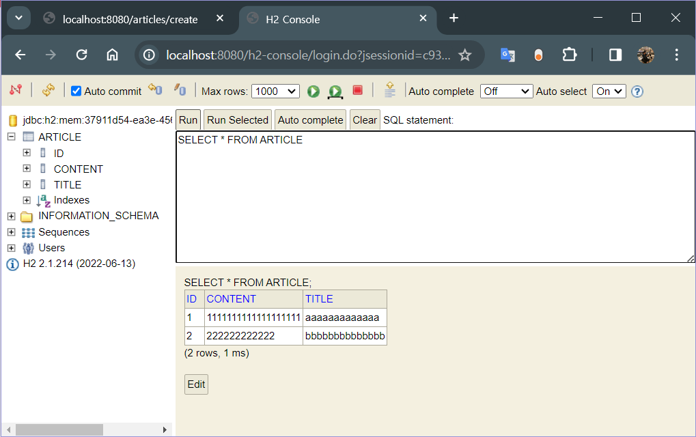The image size is (696, 437).
Task: Click the Google Translate extension icon
Action: [507, 55]
